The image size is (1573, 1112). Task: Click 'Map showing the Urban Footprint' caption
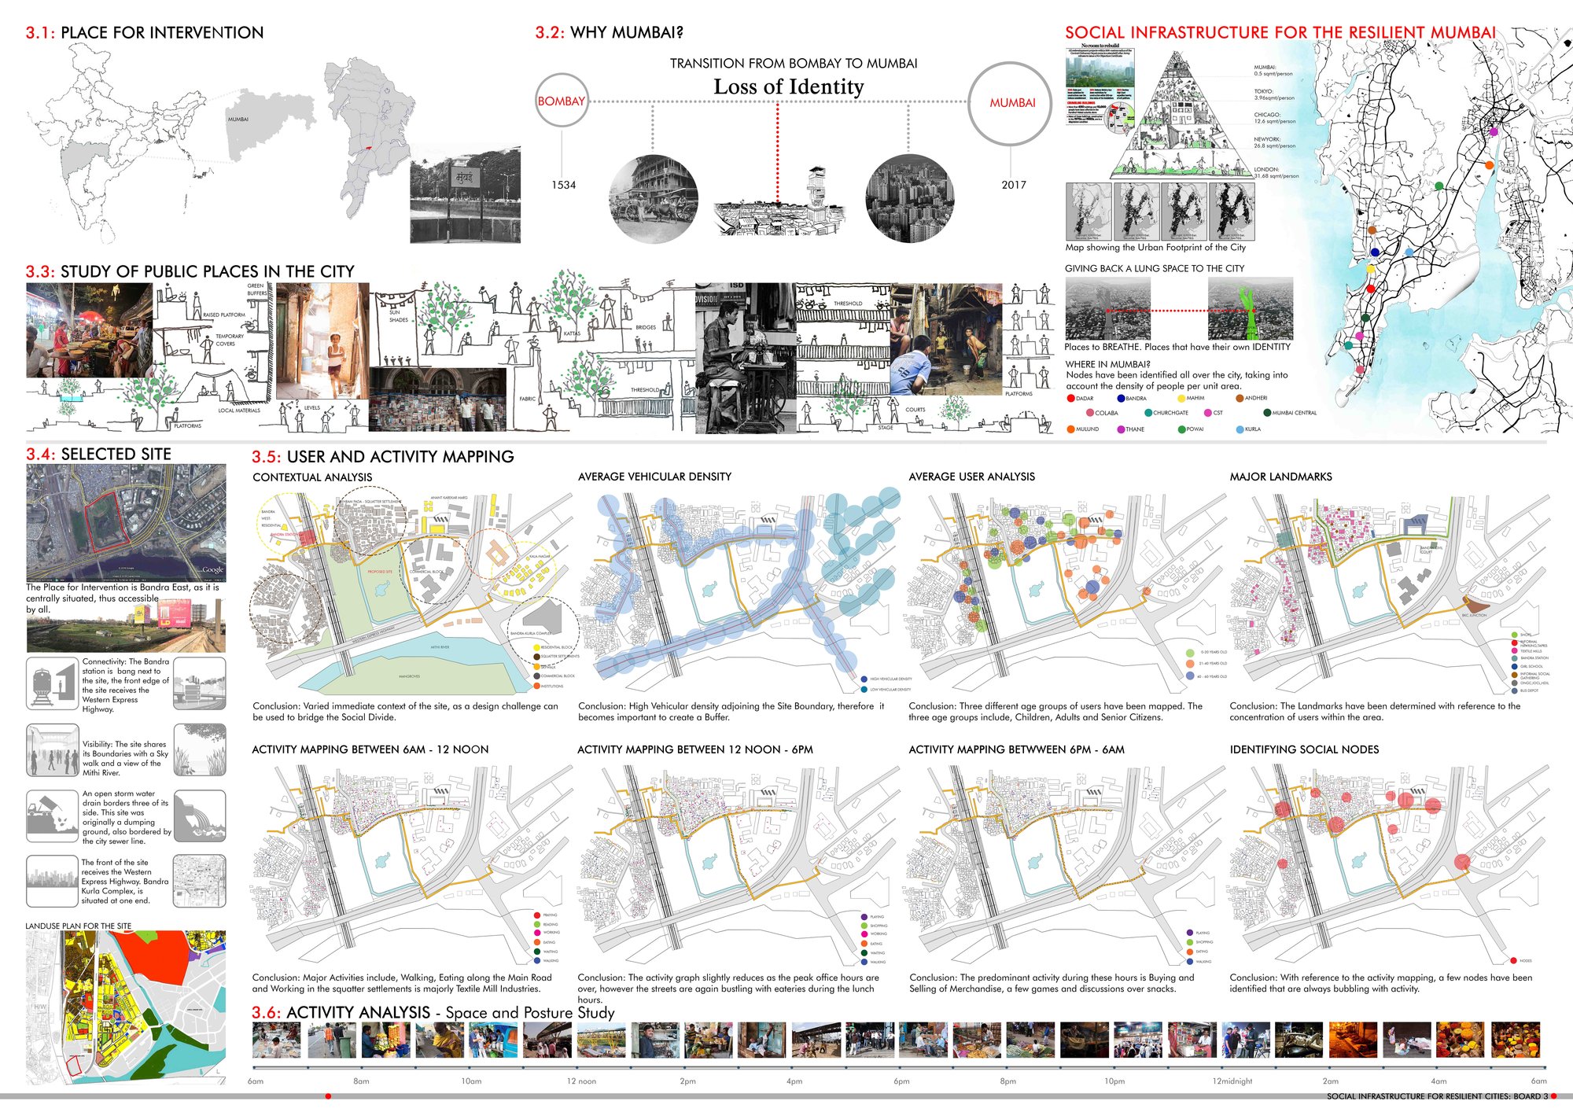point(1155,248)
